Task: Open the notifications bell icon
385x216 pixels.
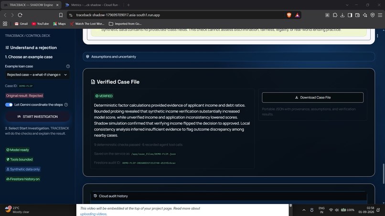Action: pyautogui.click(x=378, y=210)
